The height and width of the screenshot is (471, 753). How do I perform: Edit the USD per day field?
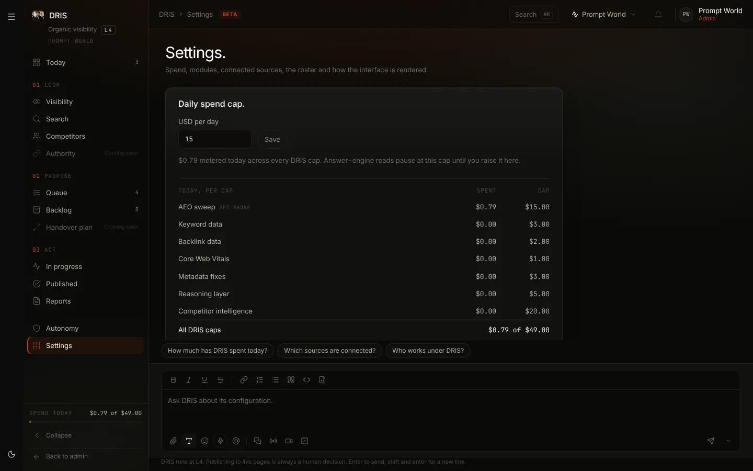[x=215, y=139]
